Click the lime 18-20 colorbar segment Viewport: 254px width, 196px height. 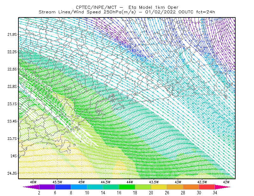pos(143,187)
